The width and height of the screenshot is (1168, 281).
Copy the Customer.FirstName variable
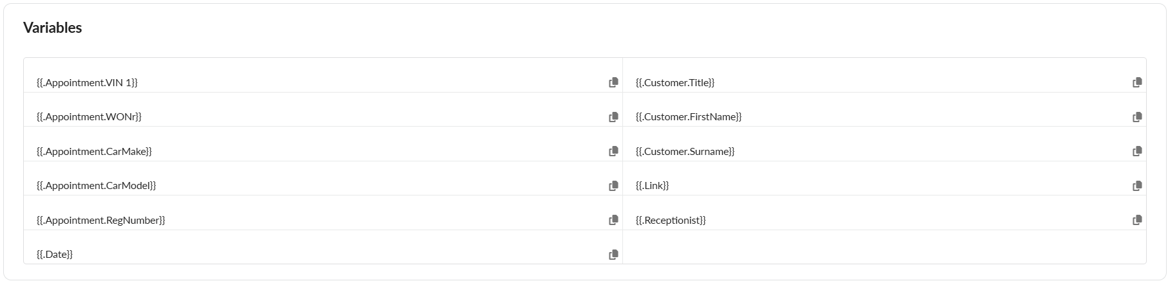(1137, 117)
